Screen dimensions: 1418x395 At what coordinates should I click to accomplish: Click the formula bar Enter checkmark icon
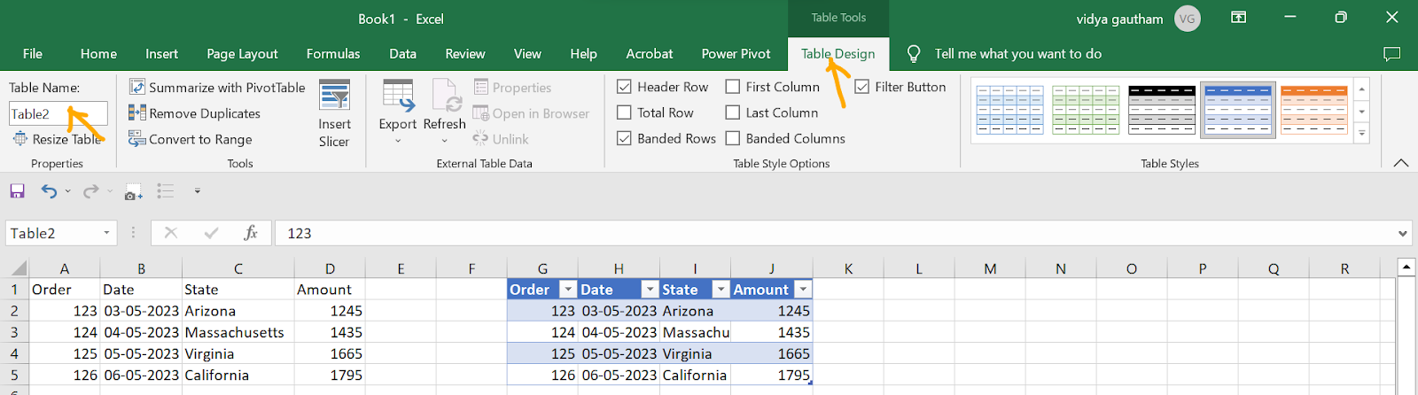click(211, 233)
